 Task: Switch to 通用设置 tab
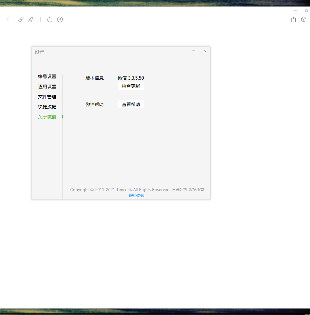(x=47, y=87)
